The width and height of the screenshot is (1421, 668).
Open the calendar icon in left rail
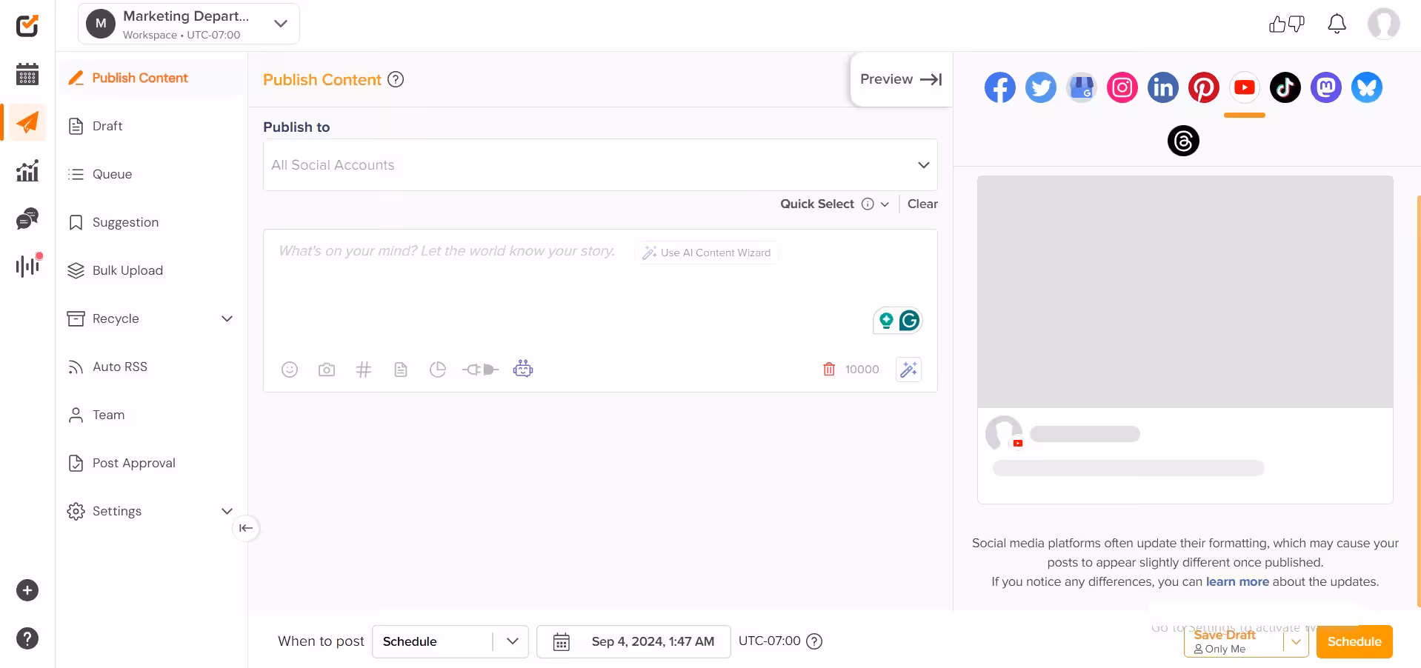tap(27, 74)
